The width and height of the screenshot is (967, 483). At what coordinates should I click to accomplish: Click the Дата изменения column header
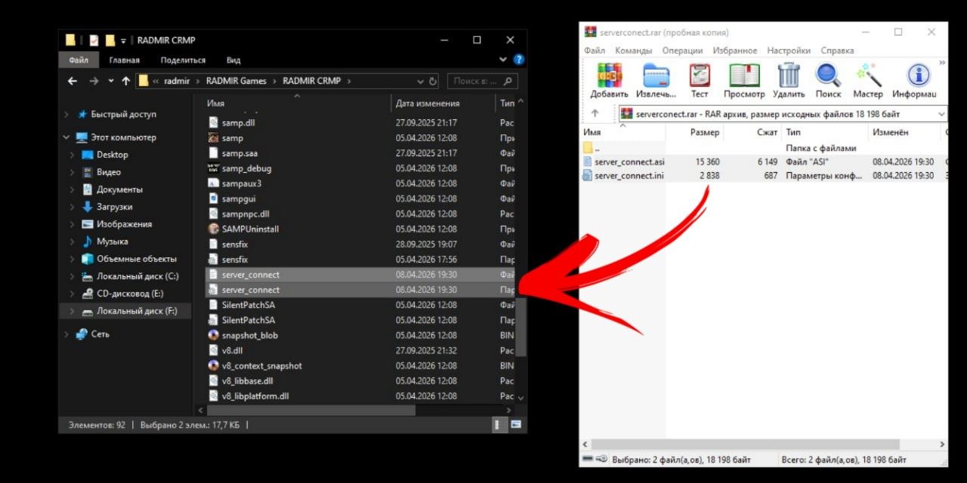428,103
